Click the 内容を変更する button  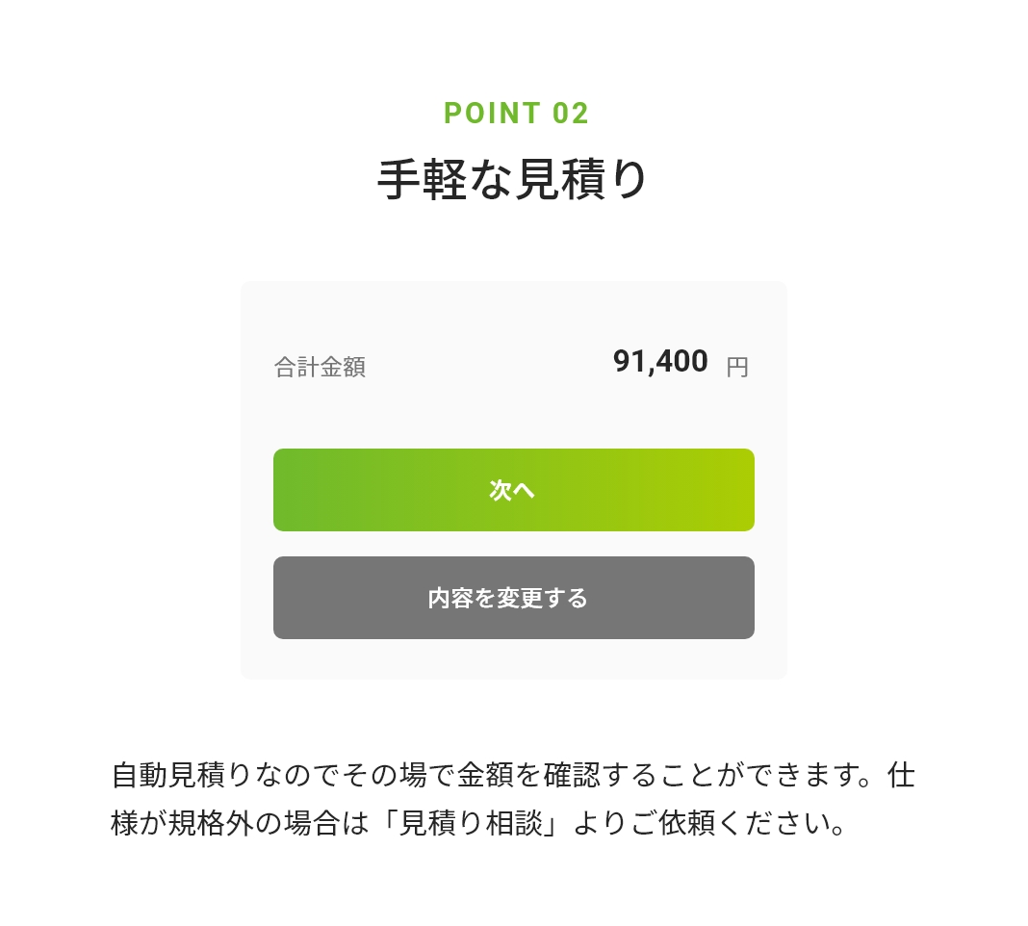click(513, 597)
